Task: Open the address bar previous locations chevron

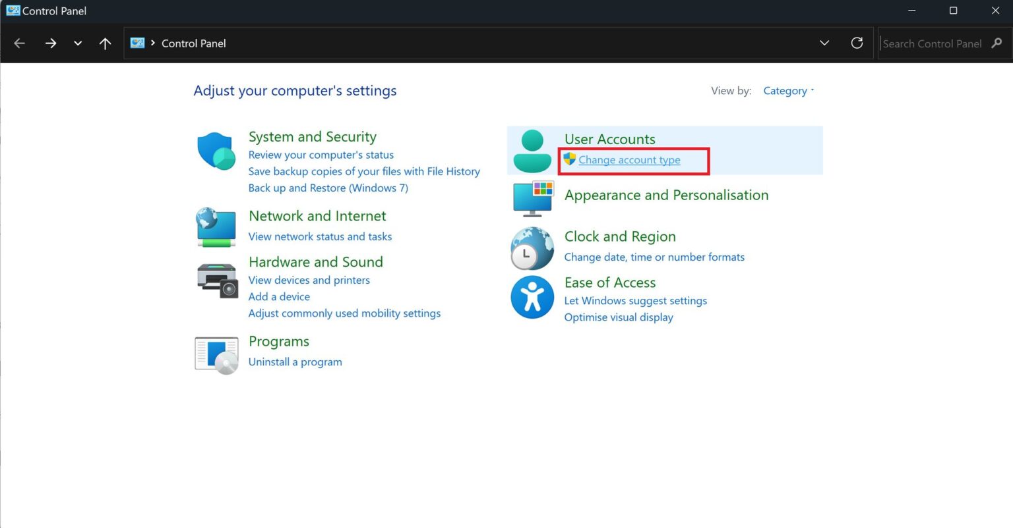Action: click(824, 42)
